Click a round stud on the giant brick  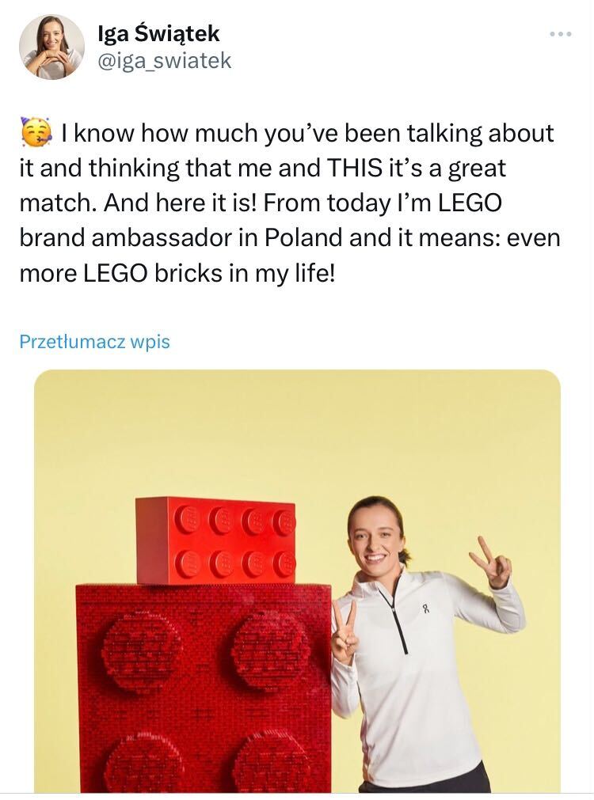pyautogui.click(x=143, y=651)
